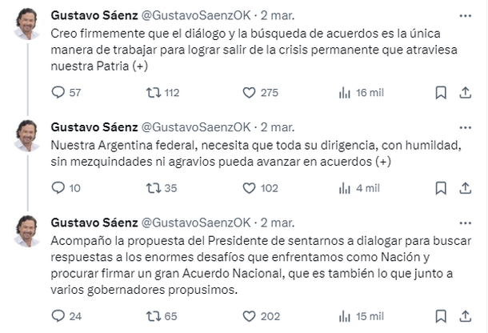
Task: Bookmark the Argentina federal tweet
Action: point(440,188)
